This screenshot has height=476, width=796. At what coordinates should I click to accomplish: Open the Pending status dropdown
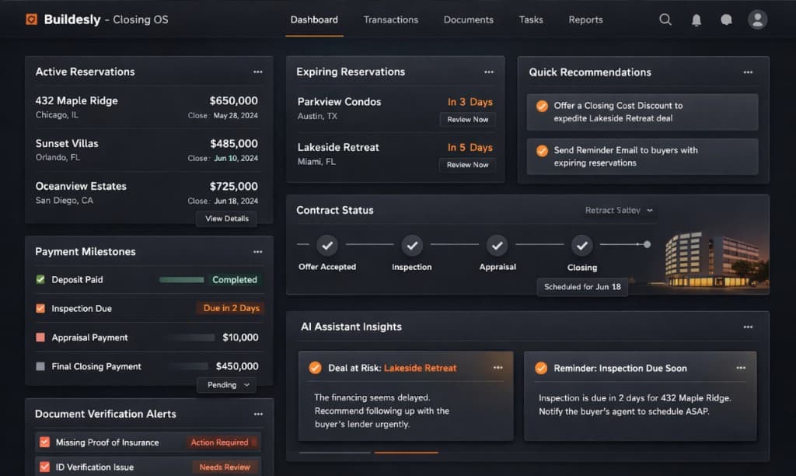[226, 384]
